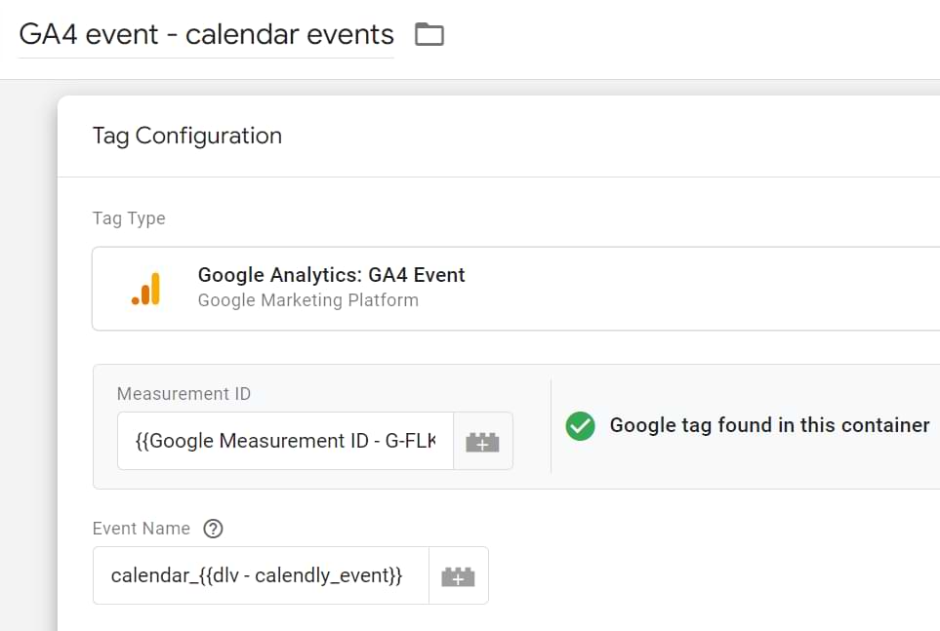
Task: Open variable picker for Event Name
Action: (x=458, y=575)
